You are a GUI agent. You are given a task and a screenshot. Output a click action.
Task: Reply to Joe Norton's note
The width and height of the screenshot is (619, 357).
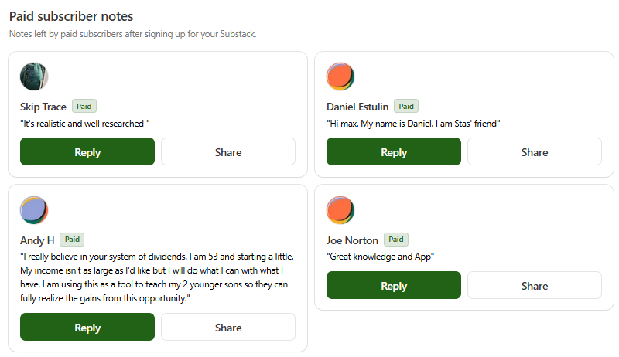[x=394, y=286]
